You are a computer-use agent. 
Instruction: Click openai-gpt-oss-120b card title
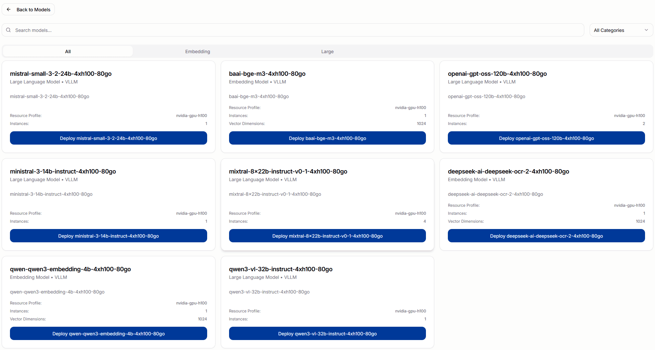click(x=497, y=74)
